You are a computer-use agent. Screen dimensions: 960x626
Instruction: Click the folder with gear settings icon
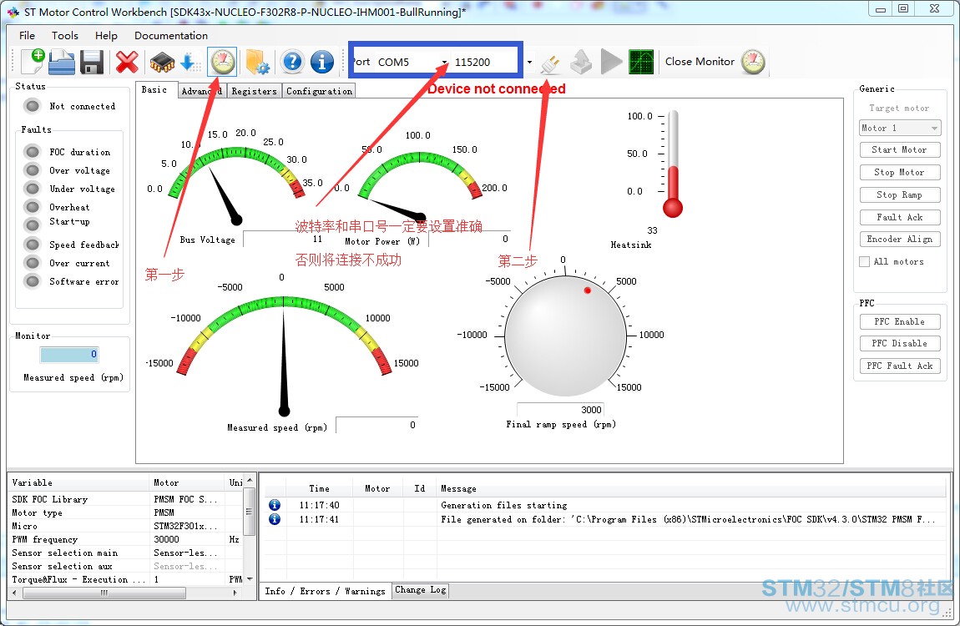(258, 62)
